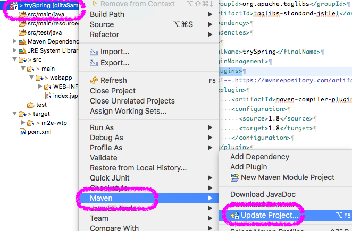This screenshot has height=231, width=352.
Task: Select Close Project
Action: click(x=149, y=91)
